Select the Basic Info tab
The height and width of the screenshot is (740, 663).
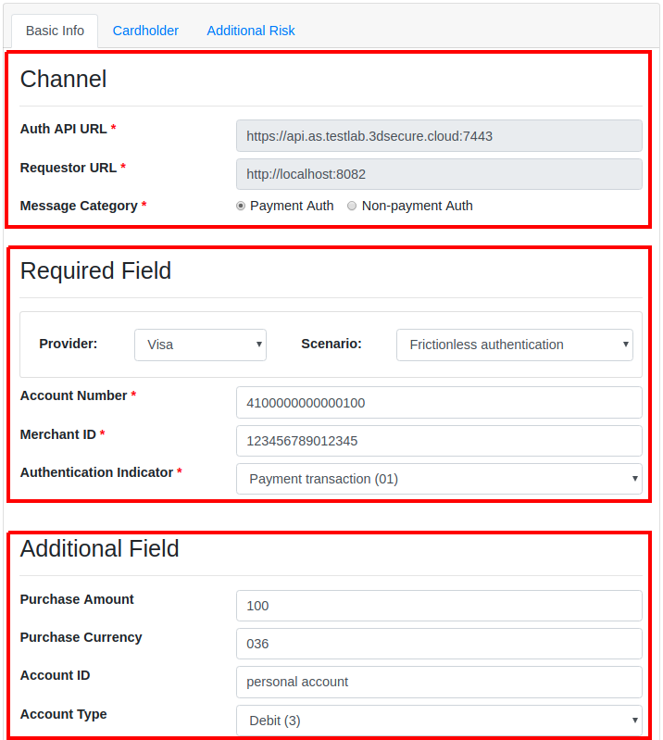tap(55, 31)
